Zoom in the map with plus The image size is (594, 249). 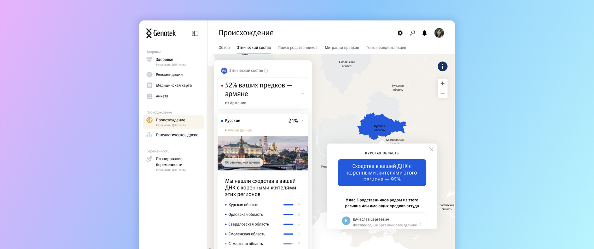442,84
